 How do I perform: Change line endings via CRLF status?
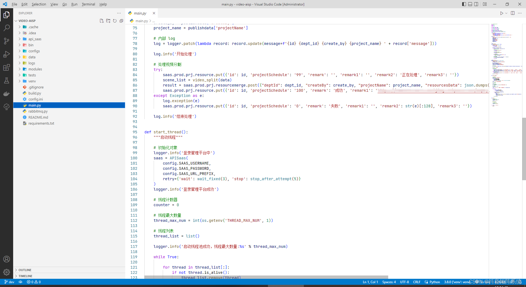417,282
